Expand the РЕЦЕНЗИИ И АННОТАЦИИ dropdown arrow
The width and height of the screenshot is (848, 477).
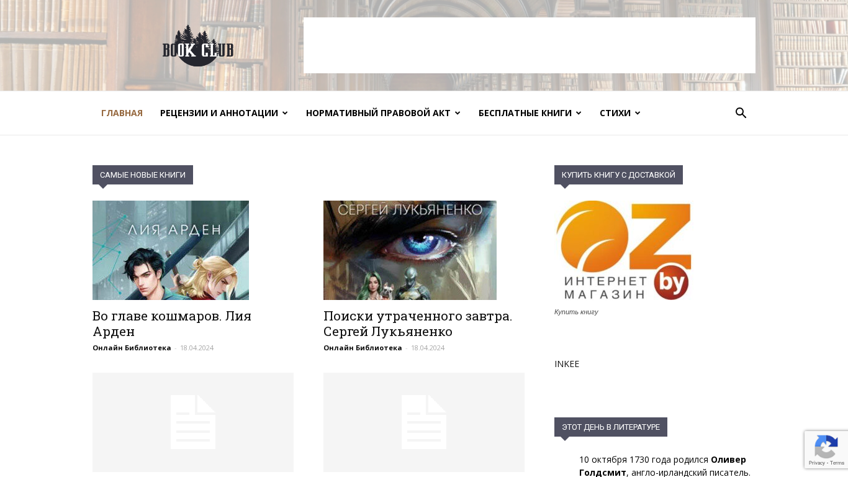pos(285,113)
